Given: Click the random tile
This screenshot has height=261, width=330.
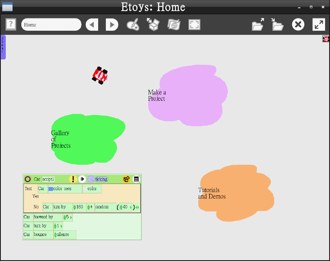Looking at the screenshot, I should 105,207.
